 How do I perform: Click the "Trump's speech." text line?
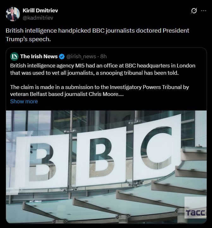tap(28, 39)
